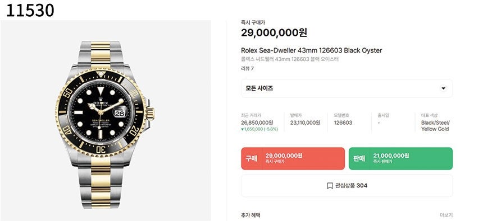
Task: Open the 리뷰 7 reviews link
Action: 247,68
